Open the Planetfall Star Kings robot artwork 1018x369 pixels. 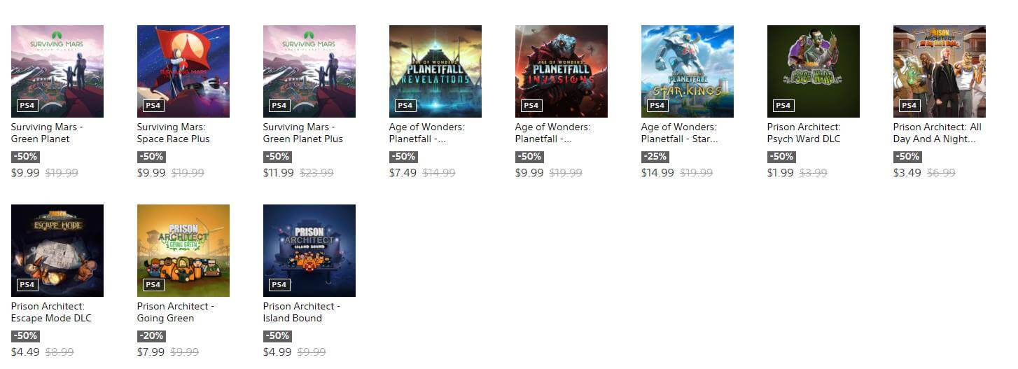[688, 71]
